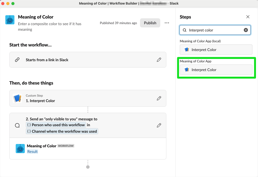The width and height of the screenshot is (258, 177).
Task: Click the Custom Step book icon
Action: 17,98
